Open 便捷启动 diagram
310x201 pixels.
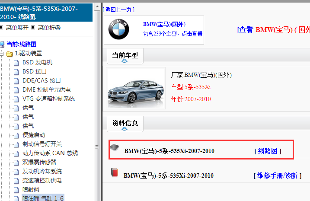[34, 135]
